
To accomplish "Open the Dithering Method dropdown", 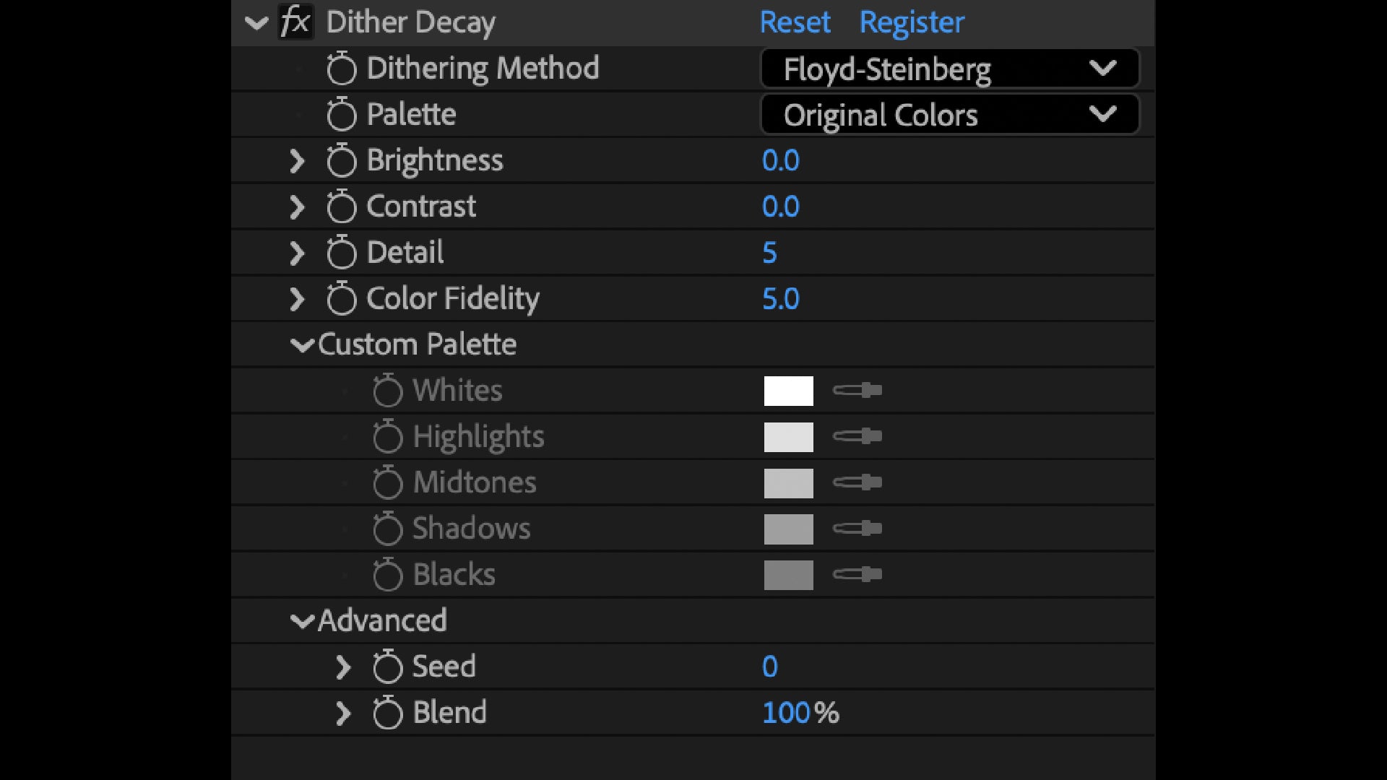I will [x=949, y=69].
